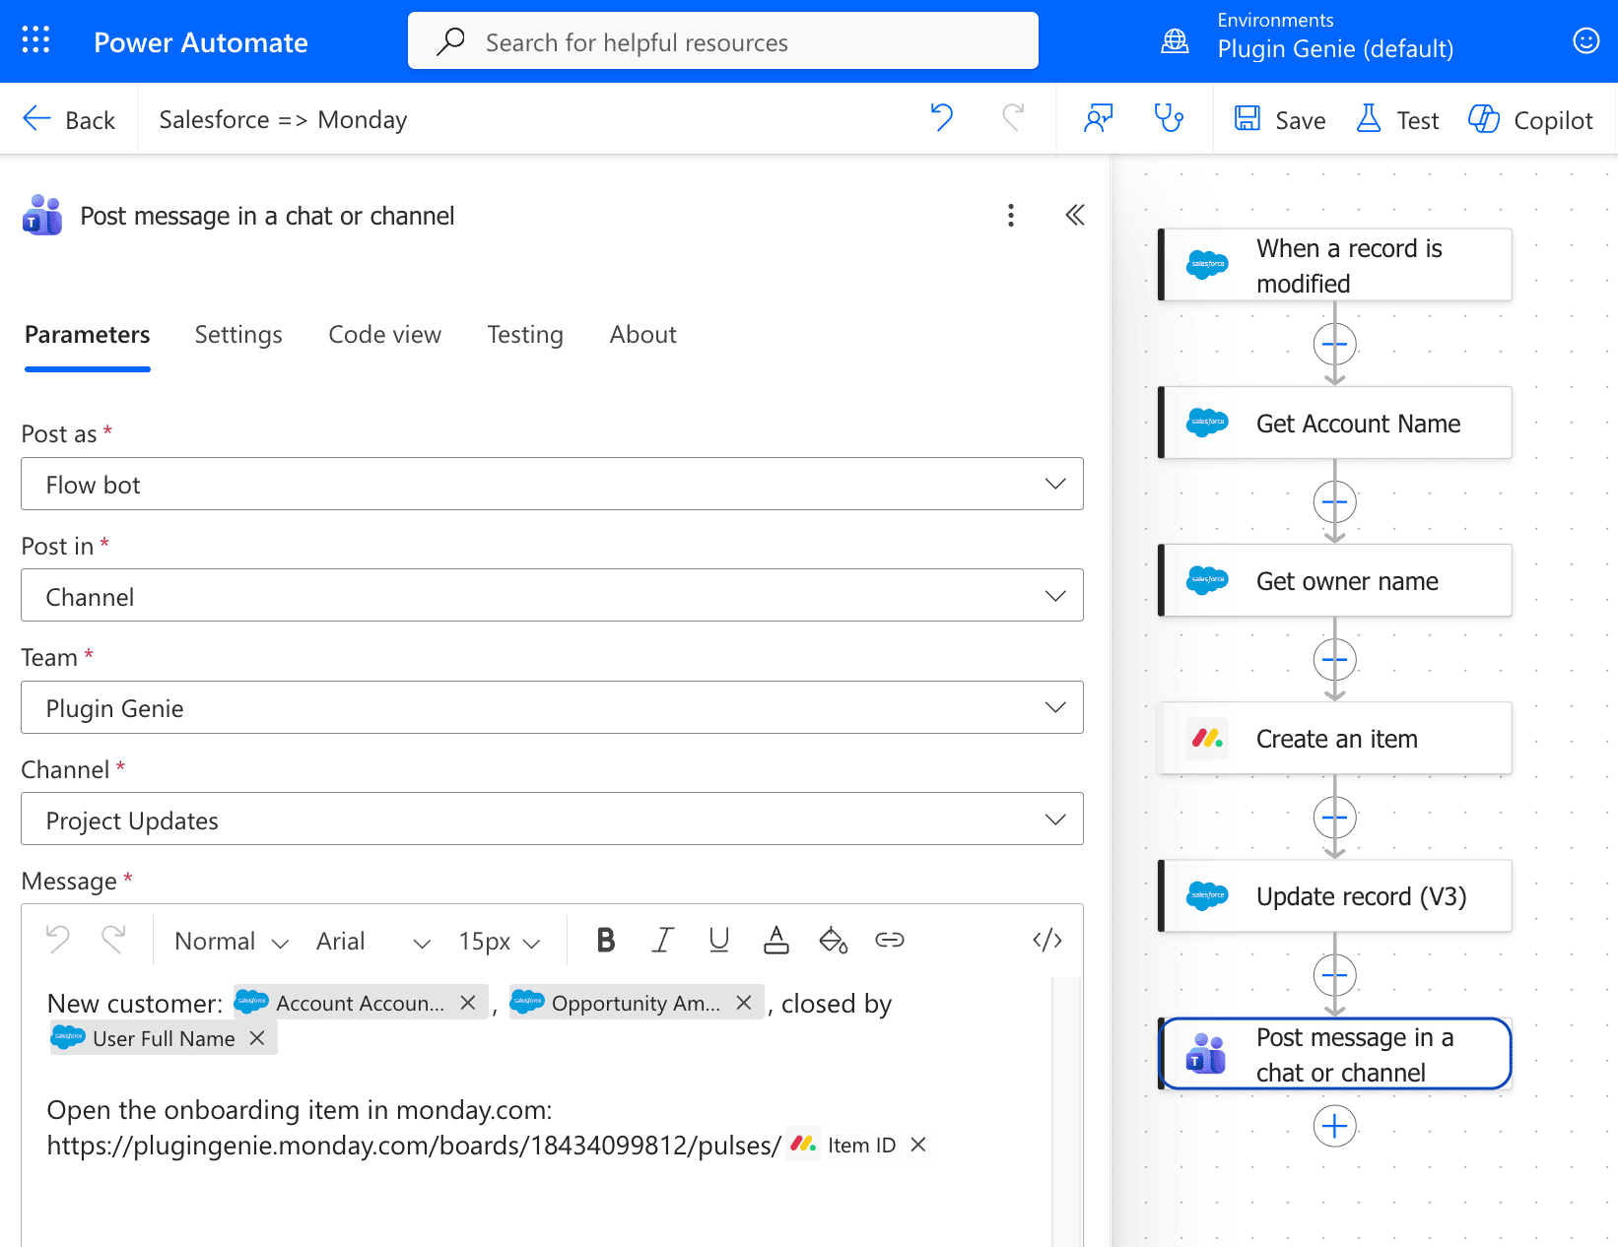Image resolution: width=1618 pixels, height=1247 pixels.
Task: Select the When a record is modified trigger
Action: tap(1335, 265)
